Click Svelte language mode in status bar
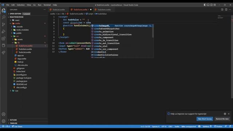This screenshot has width=233, height=131. point(177,126)
